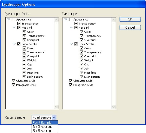
Task: Choose 5 x 5 Average option
Action: pos(45,131)
